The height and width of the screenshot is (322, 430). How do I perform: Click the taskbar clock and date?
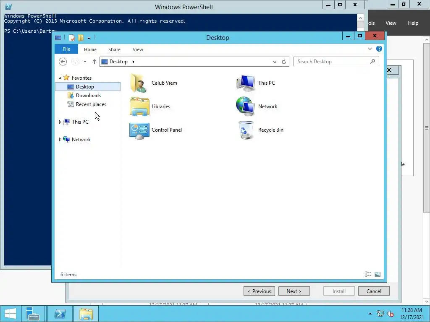pyautogui.click(x=412, y=314)
